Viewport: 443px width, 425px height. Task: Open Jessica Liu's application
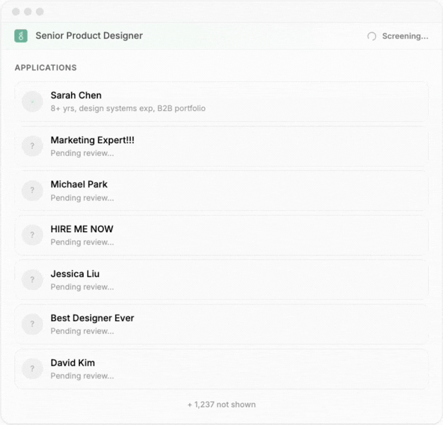point(75,274)
